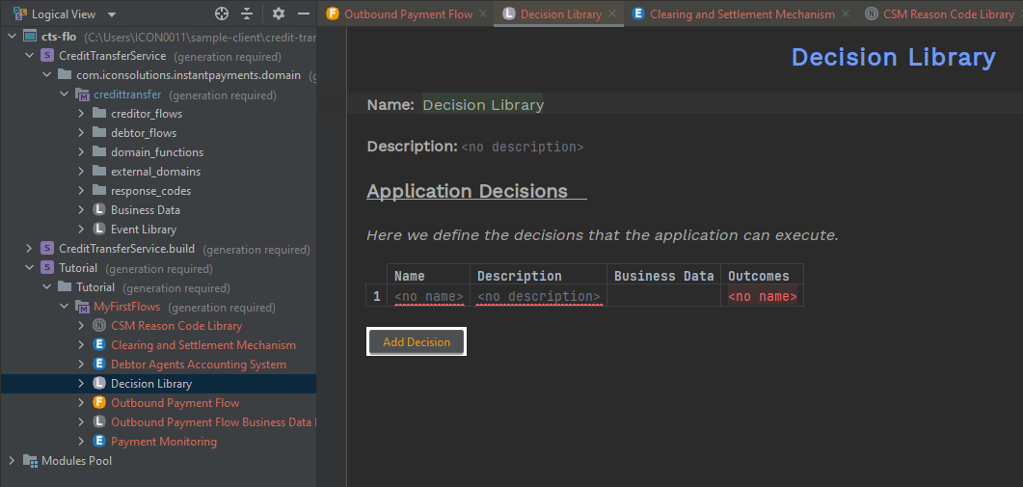Click the Outbound Payment Flow orange F icon in tree
The image size is (1023, 487).
point(99,403)
